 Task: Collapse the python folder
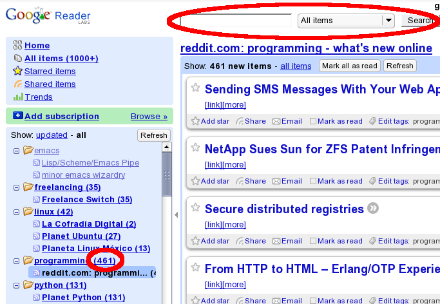[17, 286]
